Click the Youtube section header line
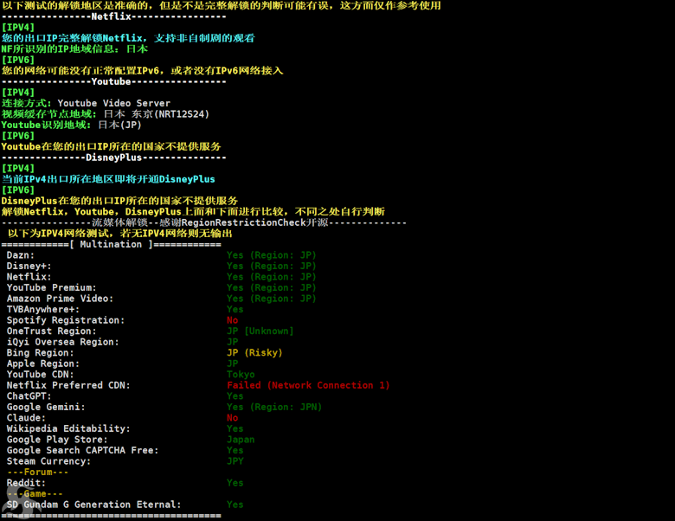This screenshot has height=521, width=675. (x=113, y=82)
